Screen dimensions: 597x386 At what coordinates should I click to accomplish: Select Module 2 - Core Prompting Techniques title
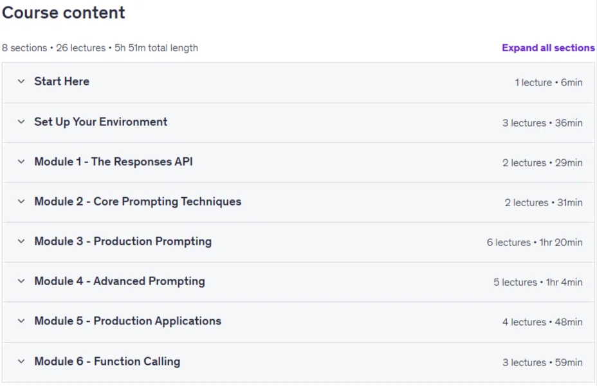click(x=138, y=202)
